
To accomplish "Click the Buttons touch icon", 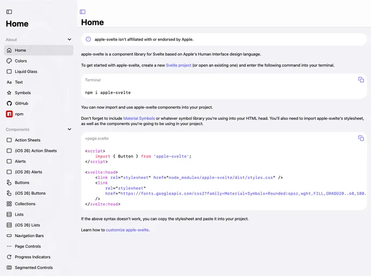I will click(x=9, y=183).
